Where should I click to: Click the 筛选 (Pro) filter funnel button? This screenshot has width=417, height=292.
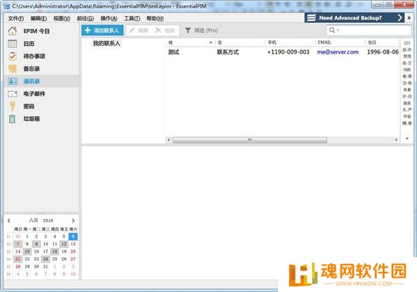point(202,31)
